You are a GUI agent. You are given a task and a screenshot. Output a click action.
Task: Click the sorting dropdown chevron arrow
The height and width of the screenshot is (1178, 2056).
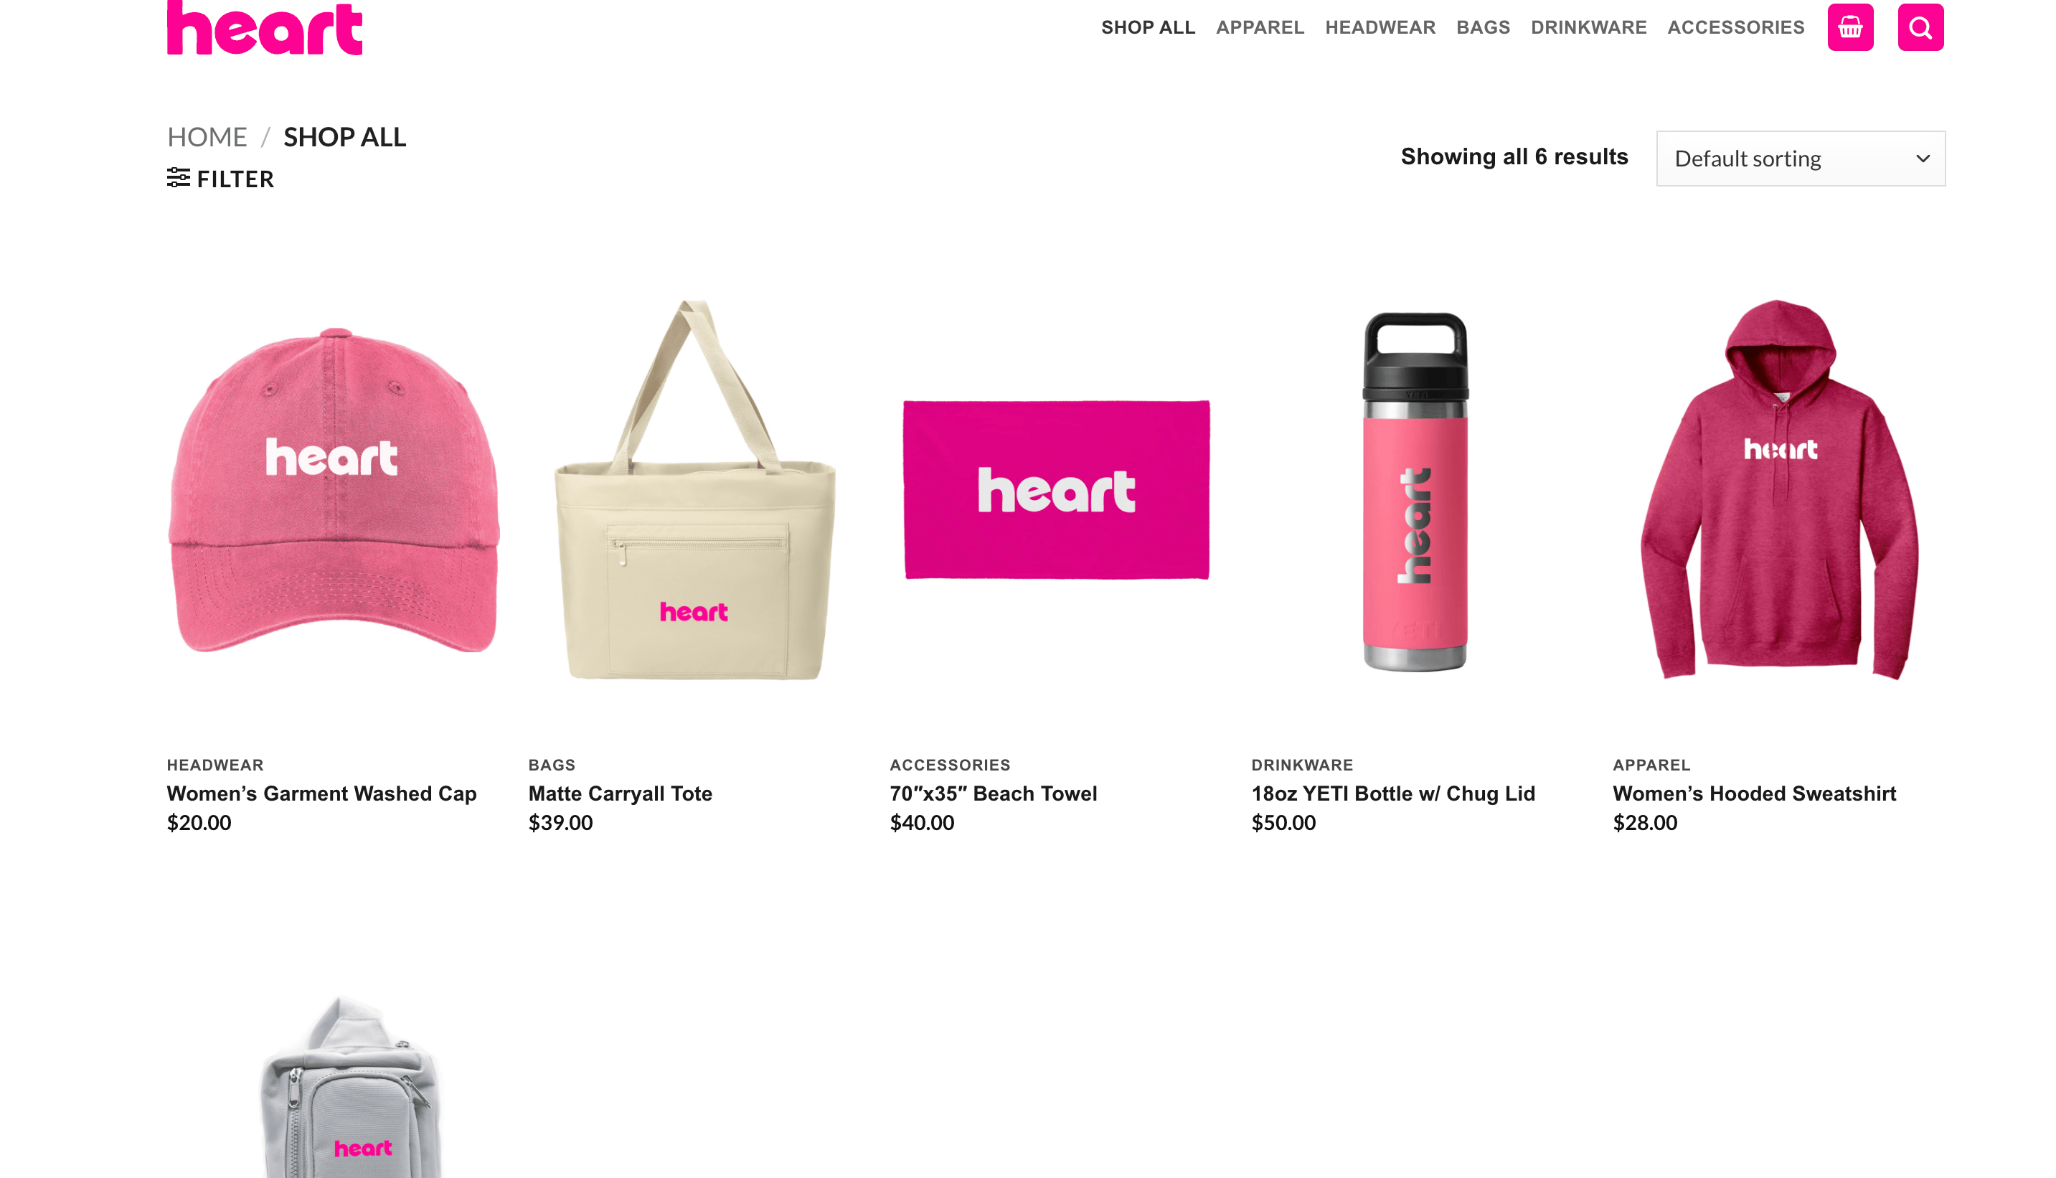[1923, 159]
